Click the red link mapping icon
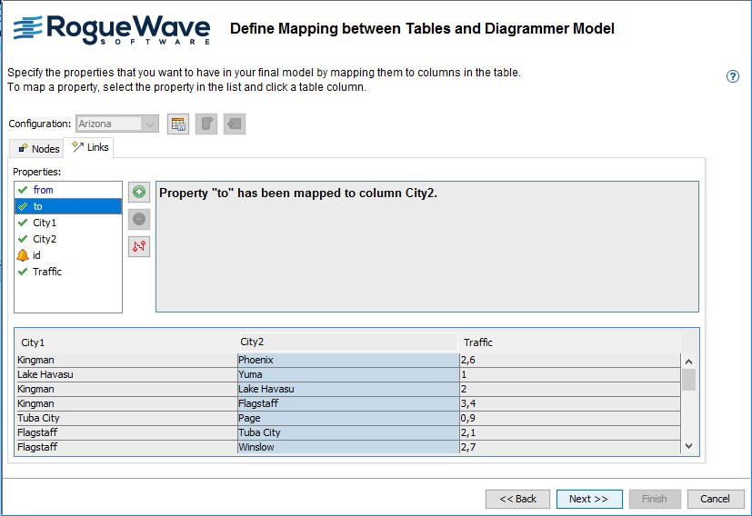The height and width of the screenshot is (516, 752). 139,246
